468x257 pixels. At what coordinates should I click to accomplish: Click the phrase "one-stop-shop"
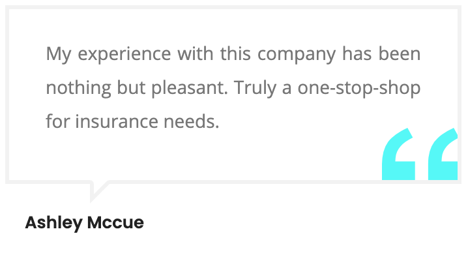click(359, 89)
